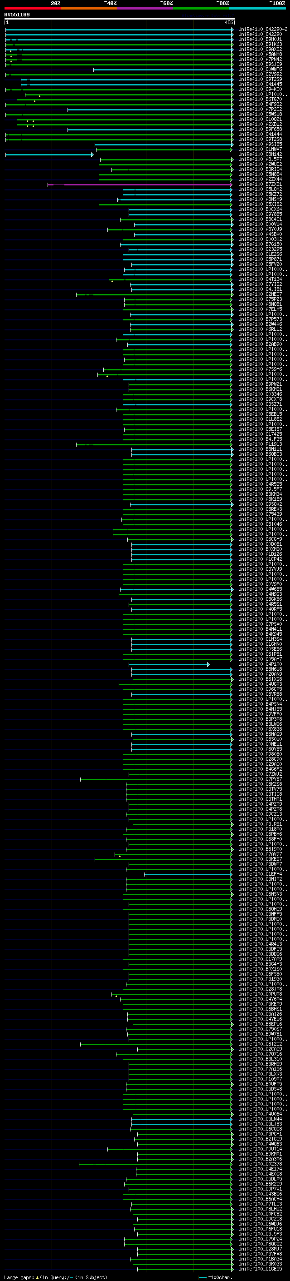
Task: Click the red ~20% identity legend segment
Action: pos(32,8)
